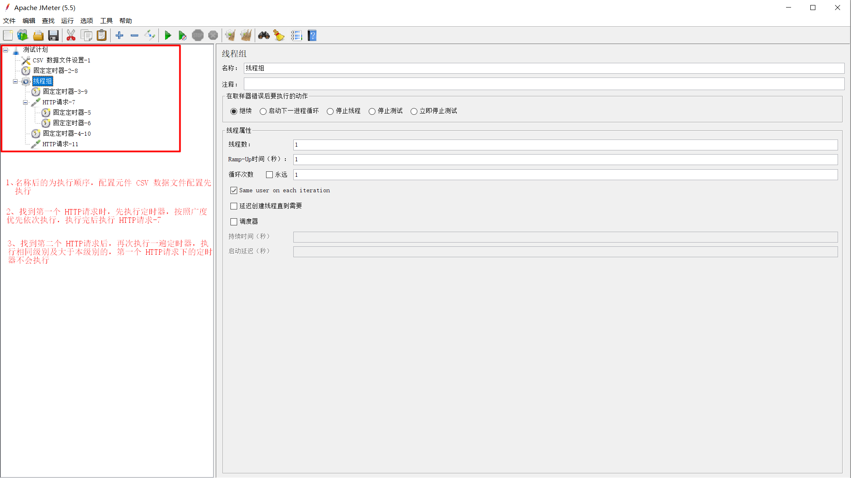Select the 固定定时器-4-10 timer
851x478 pixels.
pos(67,134)
